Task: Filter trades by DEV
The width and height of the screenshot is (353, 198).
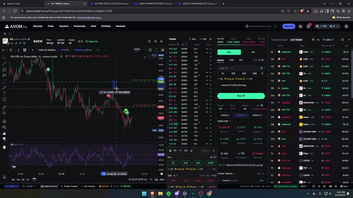Action: 192,39
